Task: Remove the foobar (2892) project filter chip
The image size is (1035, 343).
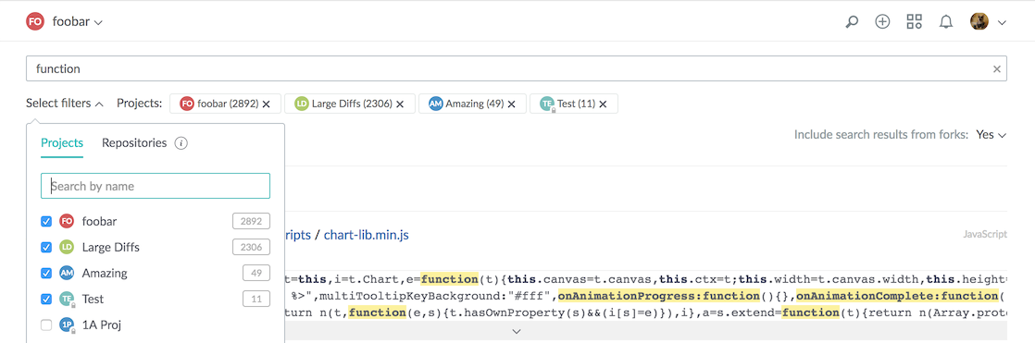Action: click(x=267, y=104)
